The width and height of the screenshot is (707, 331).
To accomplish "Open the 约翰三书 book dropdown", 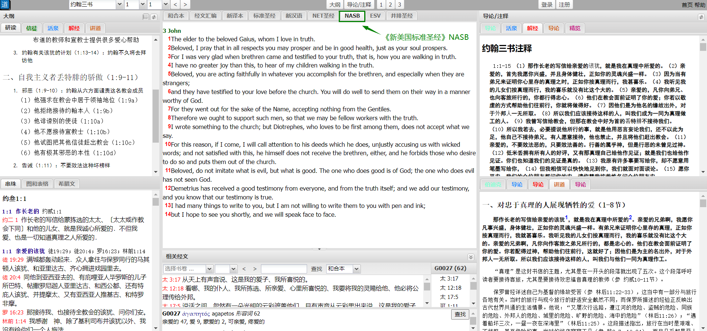I will point(119,5).
